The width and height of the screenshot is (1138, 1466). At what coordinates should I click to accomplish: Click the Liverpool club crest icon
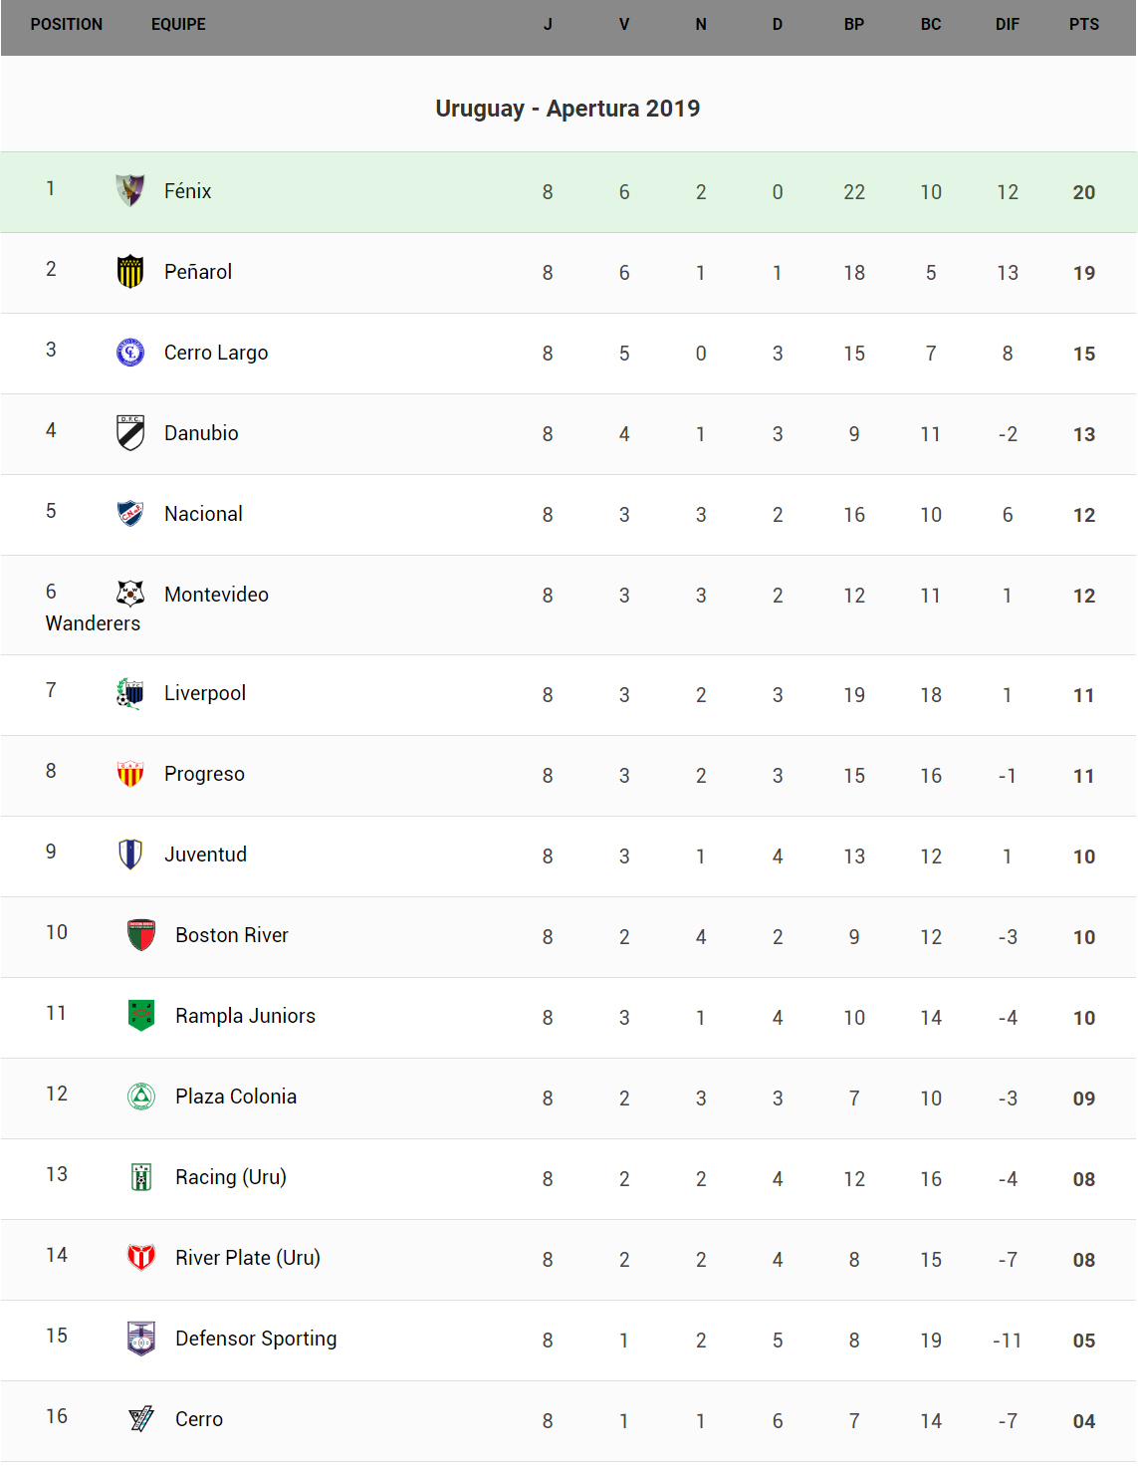pyautogui.click(x=130, y=692)
